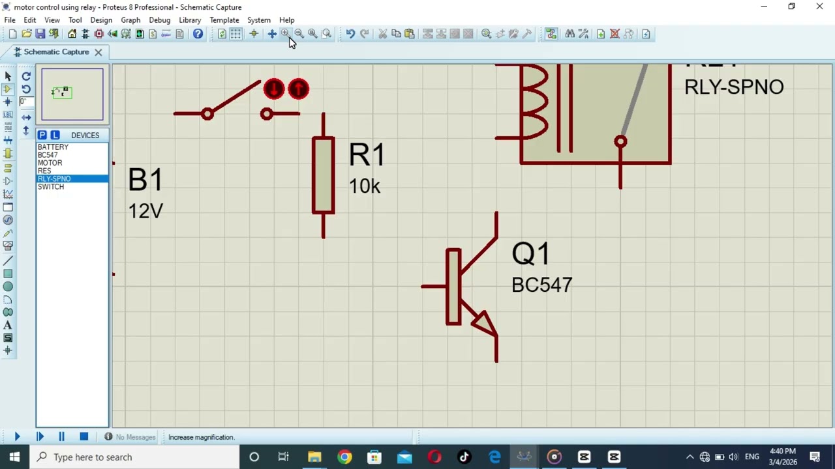The image size is (835, 469).
Task: Open the Library menu
Action: [x=190, y=20]
